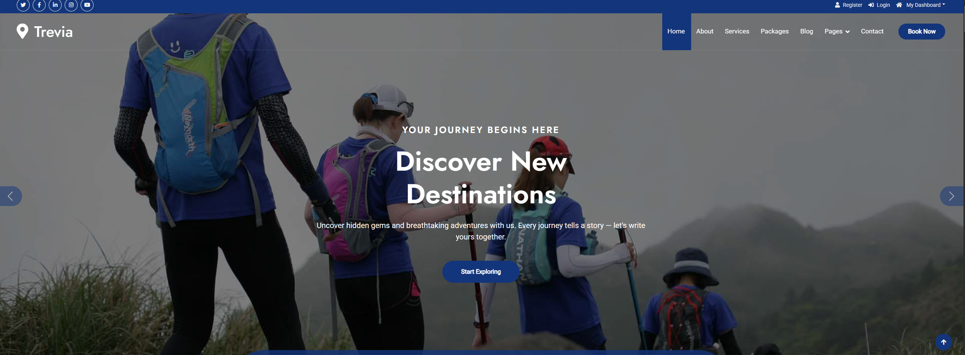Open the YouTube social icon
The height and width of the screenshot is (355, 965).
pyautogui.click(x=87, y=5)
